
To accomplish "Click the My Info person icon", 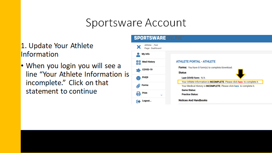I will [x=138, y=55].
